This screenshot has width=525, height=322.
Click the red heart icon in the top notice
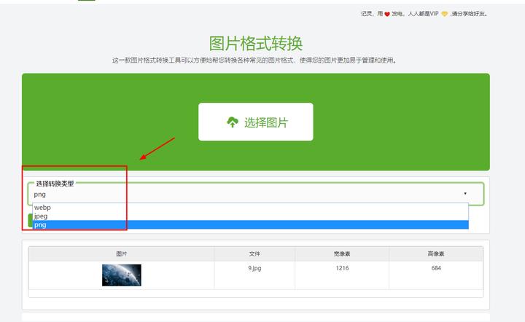[387, 14]
